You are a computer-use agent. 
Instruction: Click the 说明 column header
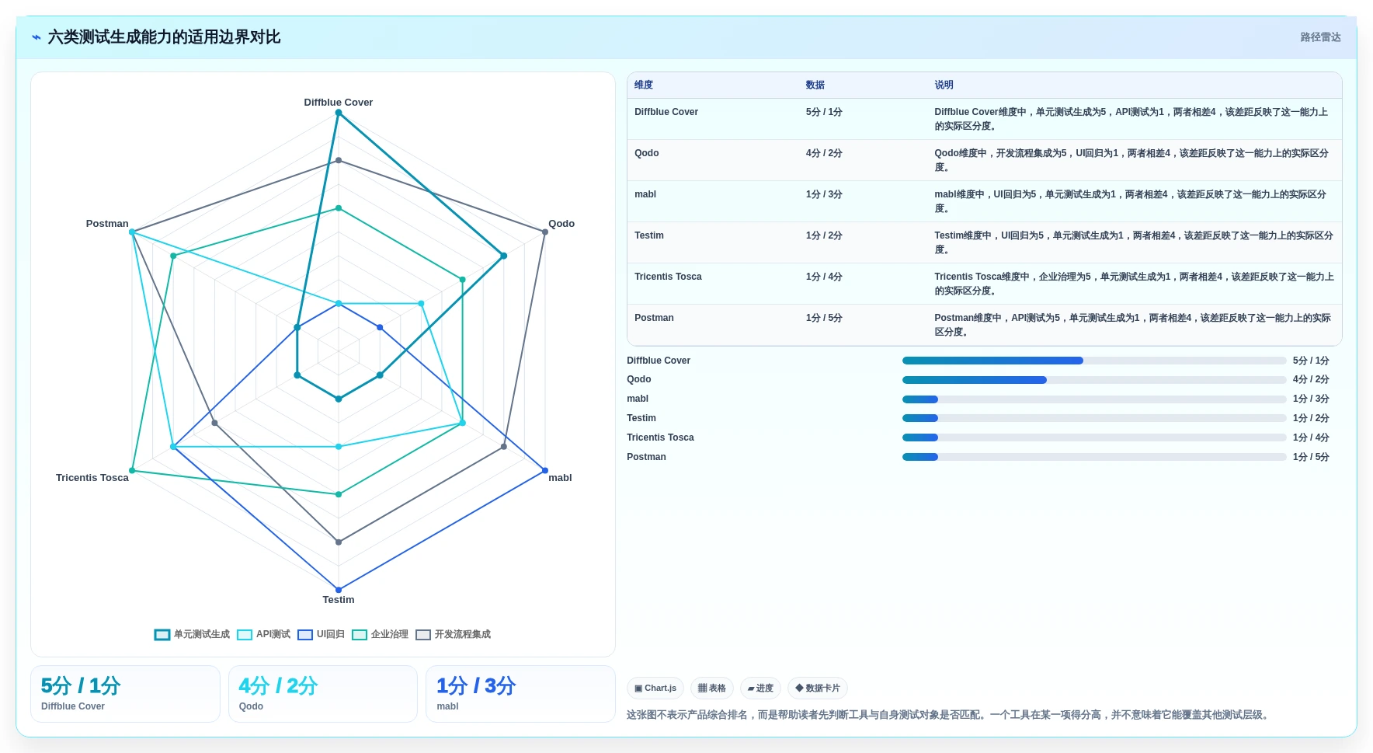click(x=944, y=85)
